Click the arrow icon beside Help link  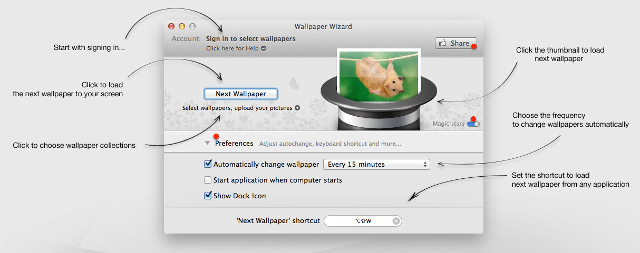coord(264,48)
